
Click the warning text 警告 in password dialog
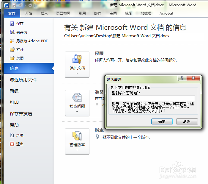pos(153,107)
